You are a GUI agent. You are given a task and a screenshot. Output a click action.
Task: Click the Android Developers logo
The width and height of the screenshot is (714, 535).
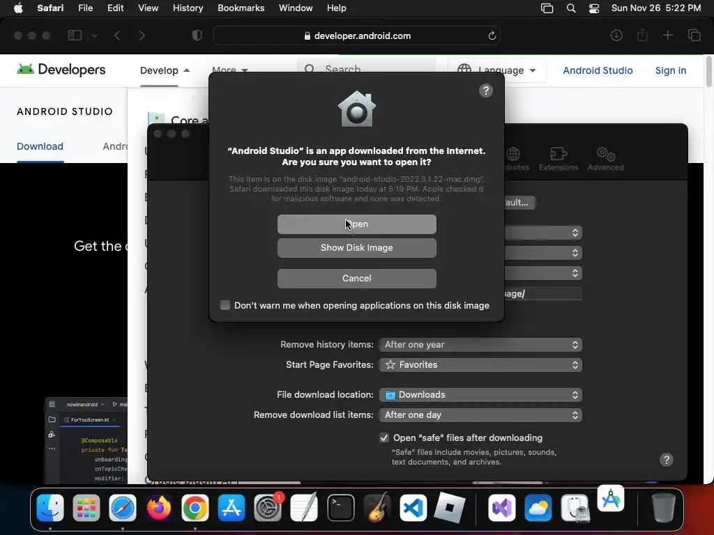pyautogui.click(x=61, y=70)
